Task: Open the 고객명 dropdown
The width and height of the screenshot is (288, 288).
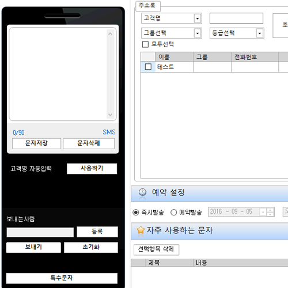Action: pyautogui.click(x=198, y=18)
